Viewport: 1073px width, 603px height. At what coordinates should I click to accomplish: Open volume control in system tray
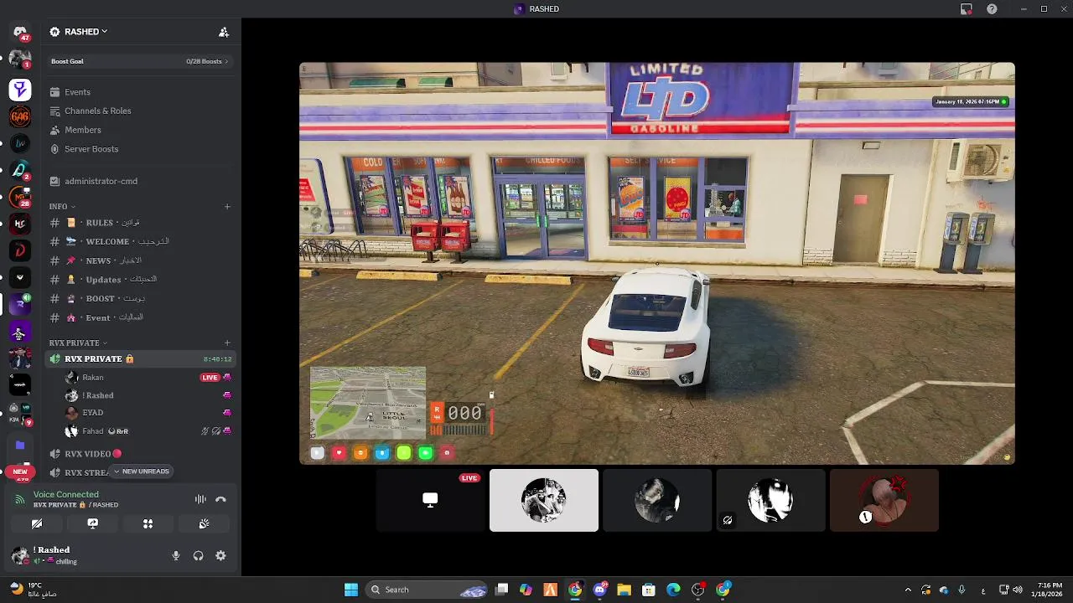tap(1019, 590)
